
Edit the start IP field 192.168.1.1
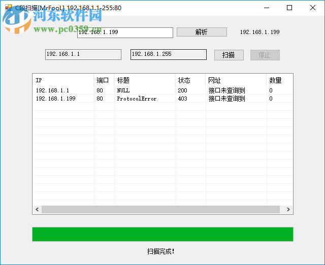click(x=83, y=54)
